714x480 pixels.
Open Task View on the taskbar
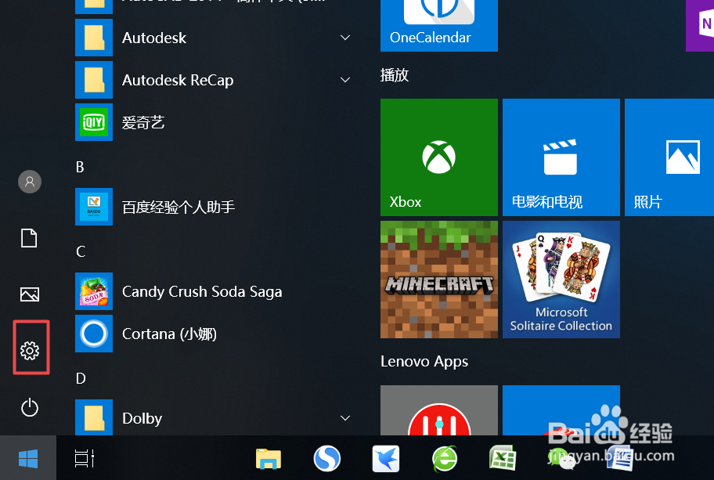(x=85, y=459)
